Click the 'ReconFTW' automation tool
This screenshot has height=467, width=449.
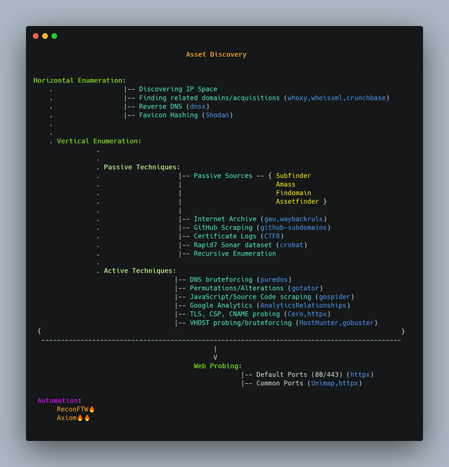point(73,409)
